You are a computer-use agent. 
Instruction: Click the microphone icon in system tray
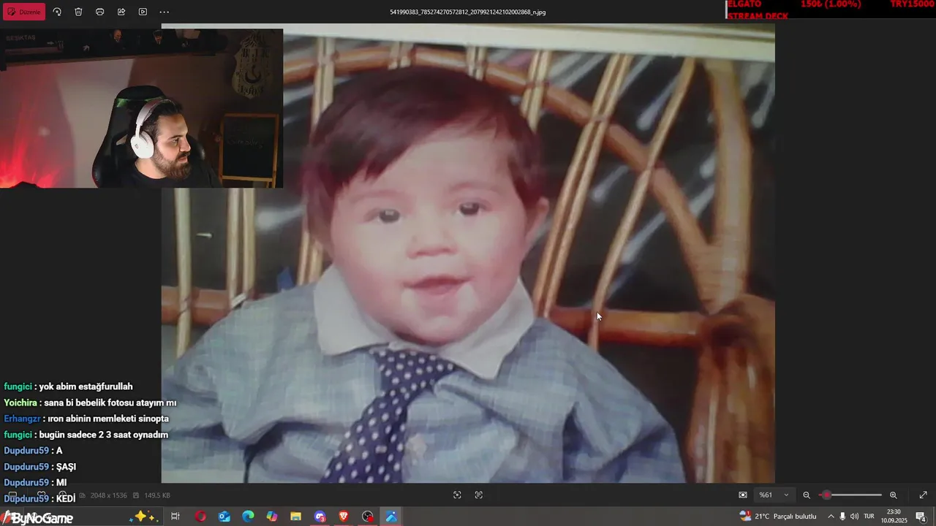pyautogui.click(x=842, y=517)
